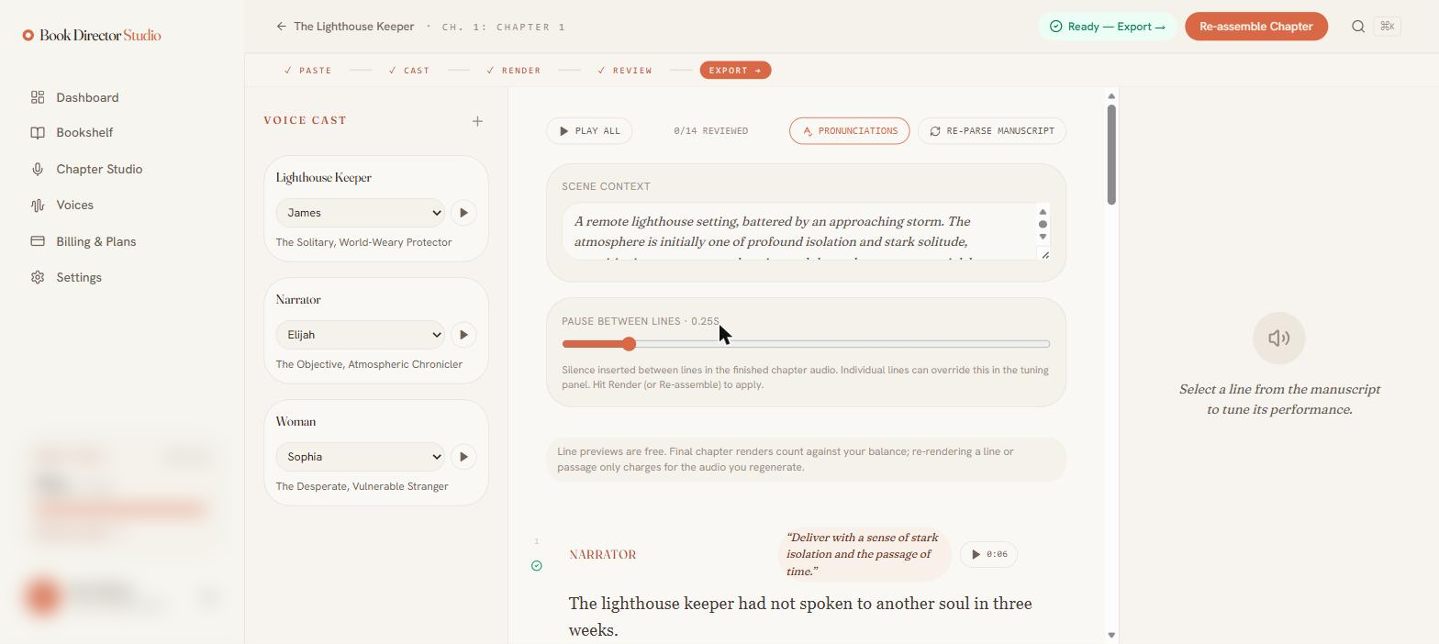Open the James voice dropdown
This screenshot has width=1439, height=644.
coord(360,213)
